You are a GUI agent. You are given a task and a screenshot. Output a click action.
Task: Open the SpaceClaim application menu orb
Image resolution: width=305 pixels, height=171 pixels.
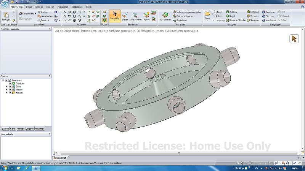click(5, 4)
